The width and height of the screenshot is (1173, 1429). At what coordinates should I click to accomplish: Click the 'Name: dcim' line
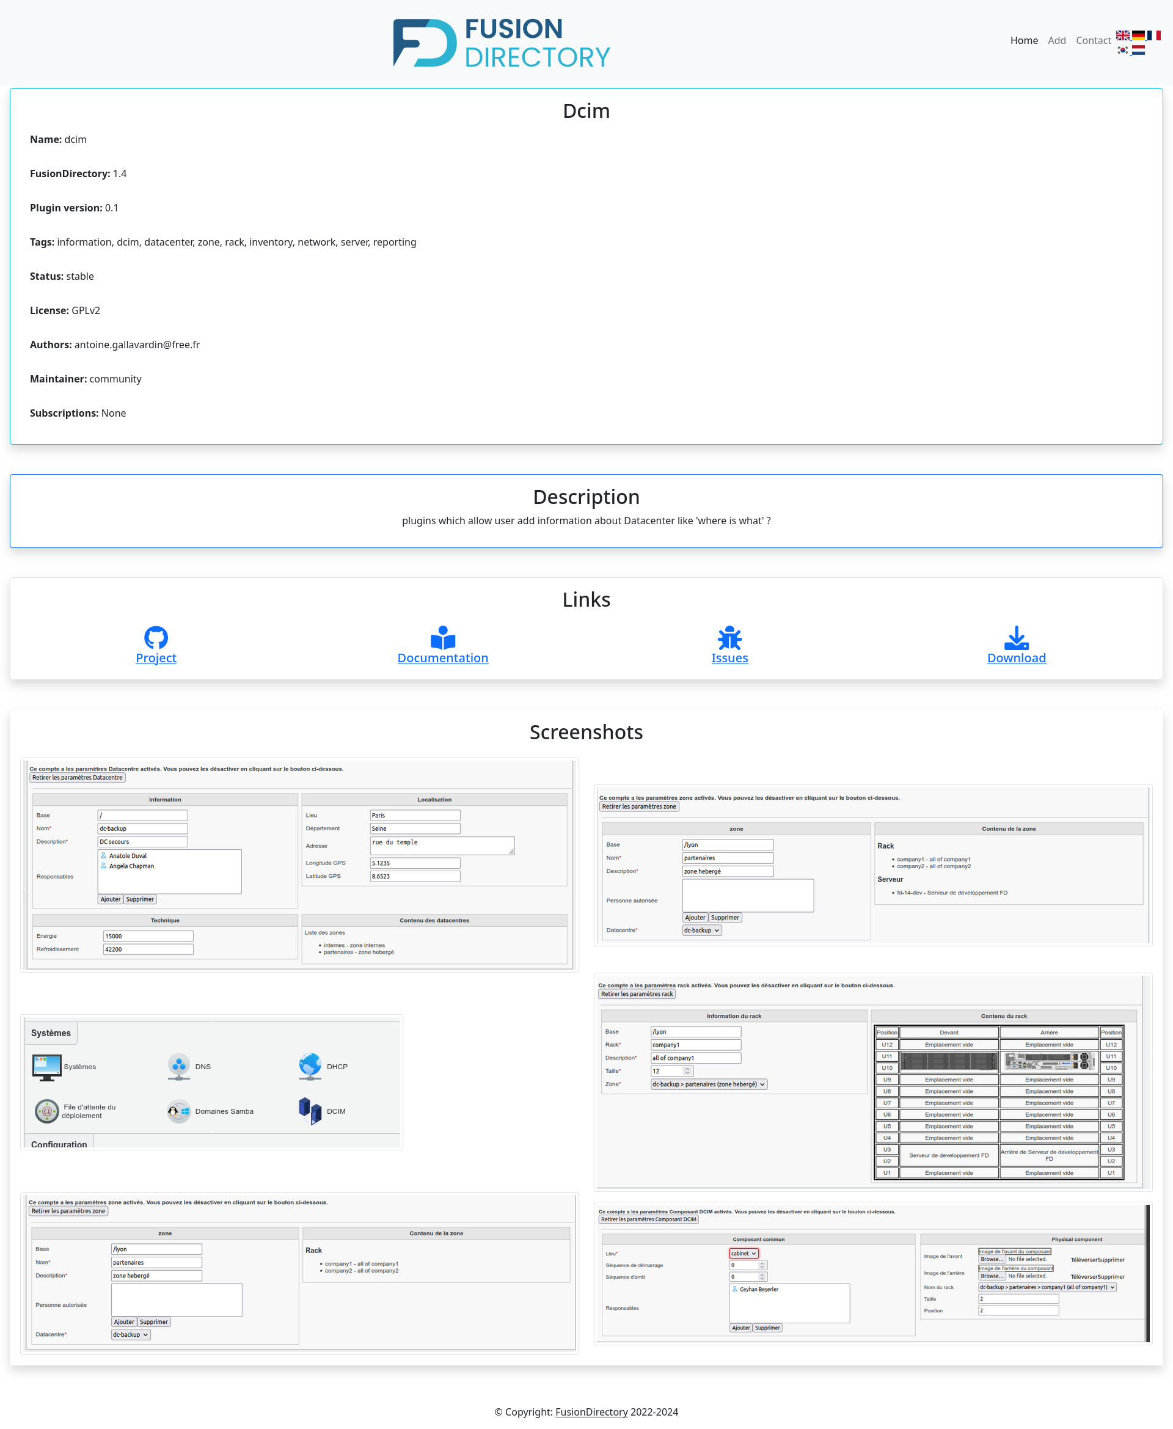[x=58, y=139]
